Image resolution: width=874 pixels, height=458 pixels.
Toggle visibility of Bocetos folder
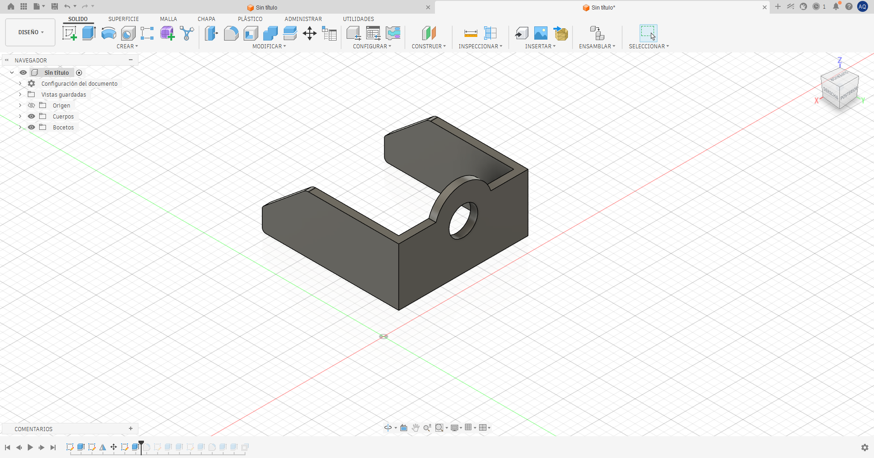(x=31, y=127)
